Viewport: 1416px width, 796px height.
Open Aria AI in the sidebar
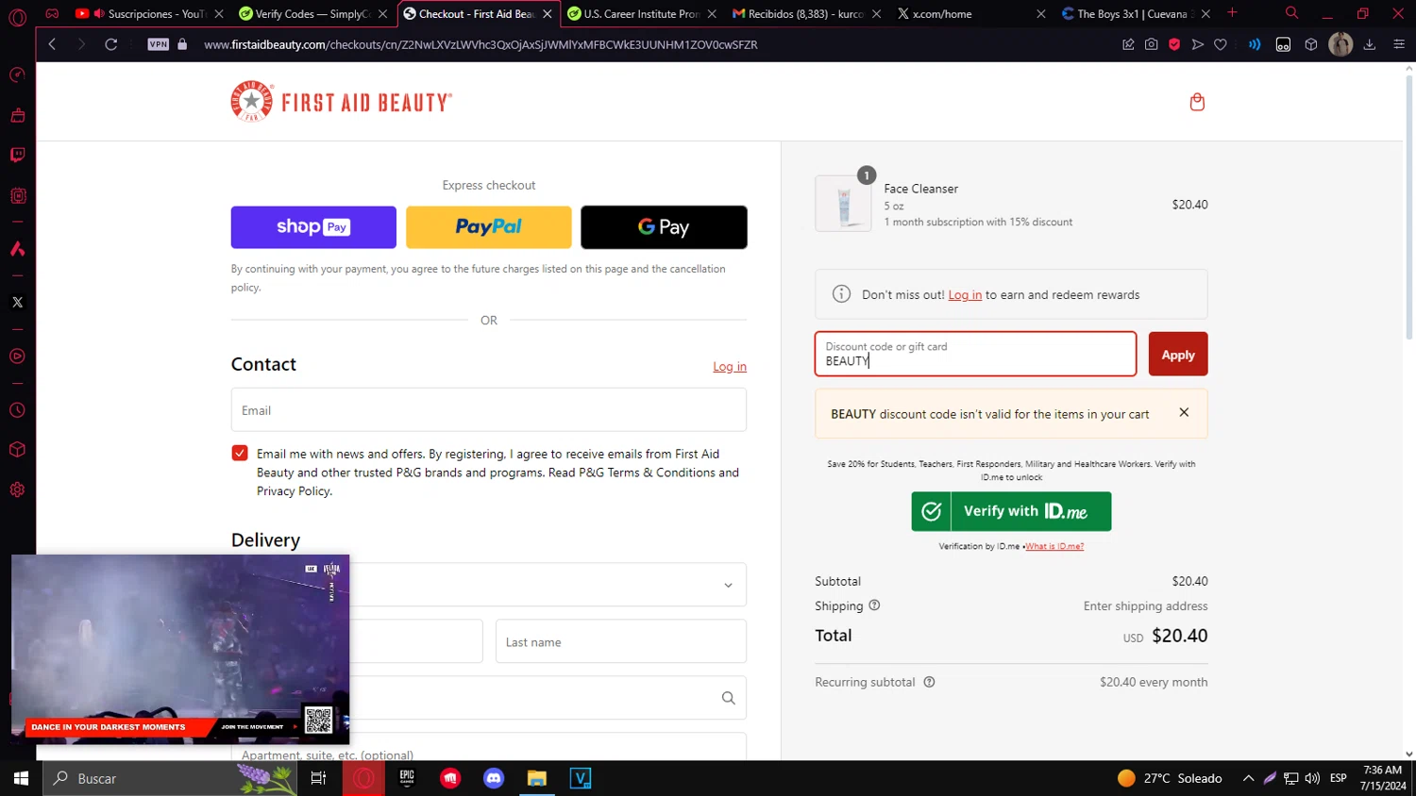click(17, 249)
